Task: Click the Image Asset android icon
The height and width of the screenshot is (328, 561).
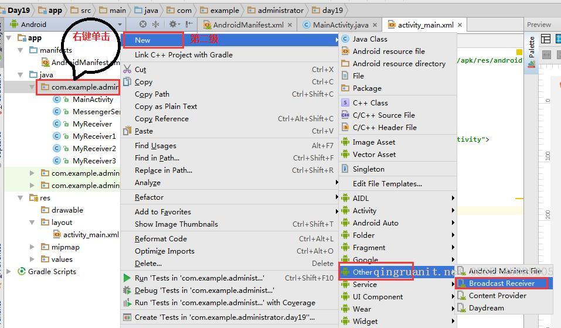Action: pos(345,142)
